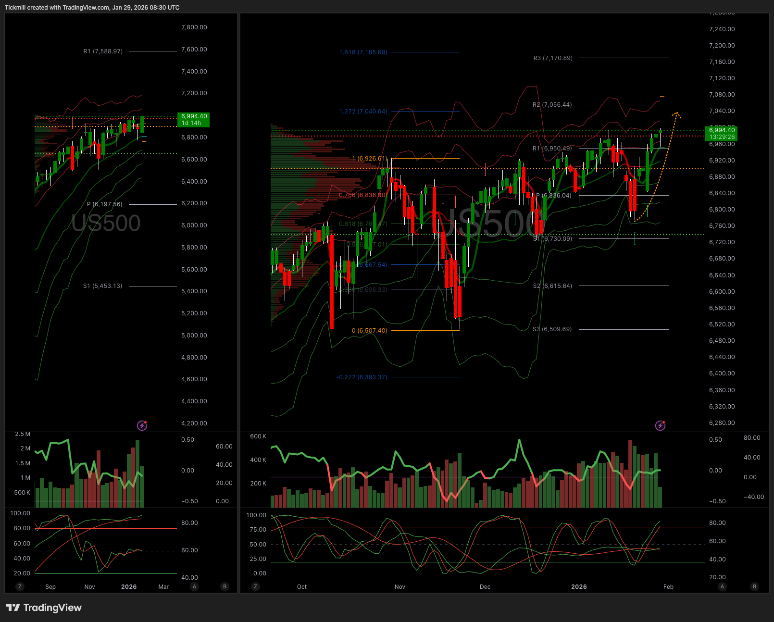Toggle the A auto-scale button on right chart
The image size is (774, 622).
pyautogui.click(x=722, y=586)
